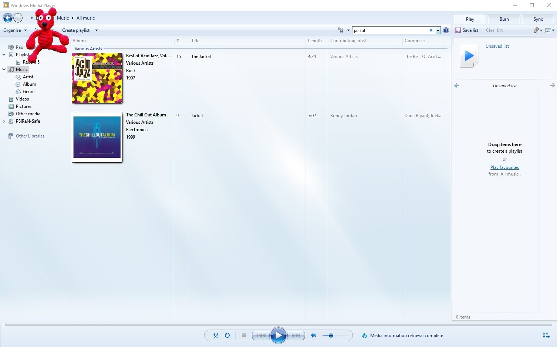Viewport: 557px width, 347px height.
Task: Adjust the volume slider
Action: pos(335,336)
